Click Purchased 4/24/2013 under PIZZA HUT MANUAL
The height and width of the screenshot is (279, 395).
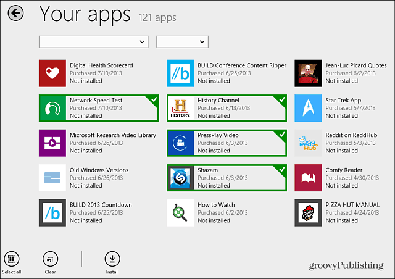pyautogui.click(x=352, y=213)
